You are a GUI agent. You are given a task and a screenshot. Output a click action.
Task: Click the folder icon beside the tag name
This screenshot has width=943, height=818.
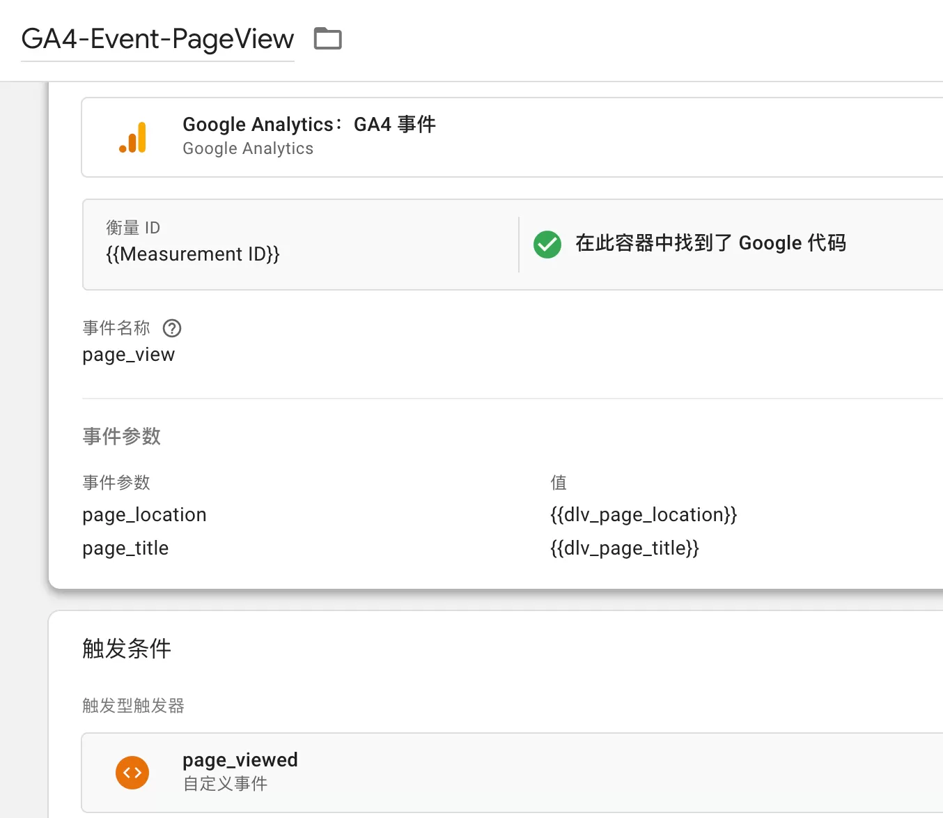point(327,38)
